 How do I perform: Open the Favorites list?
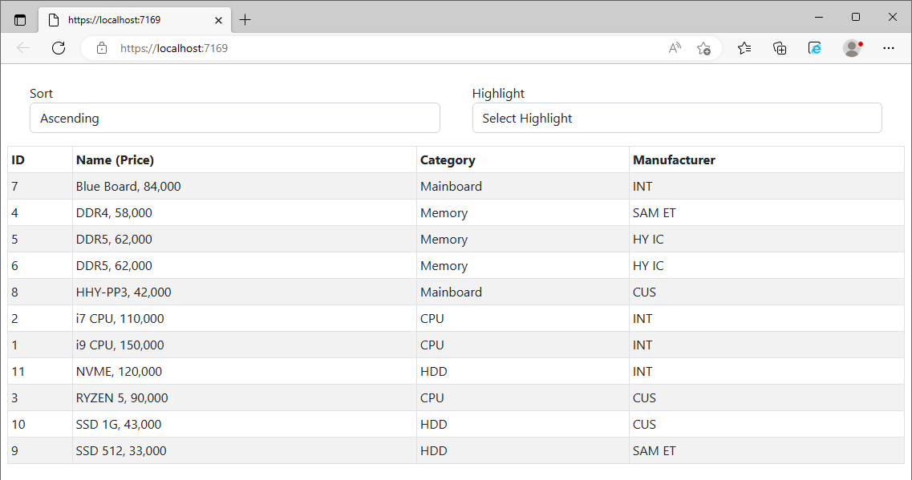(744, 48)
